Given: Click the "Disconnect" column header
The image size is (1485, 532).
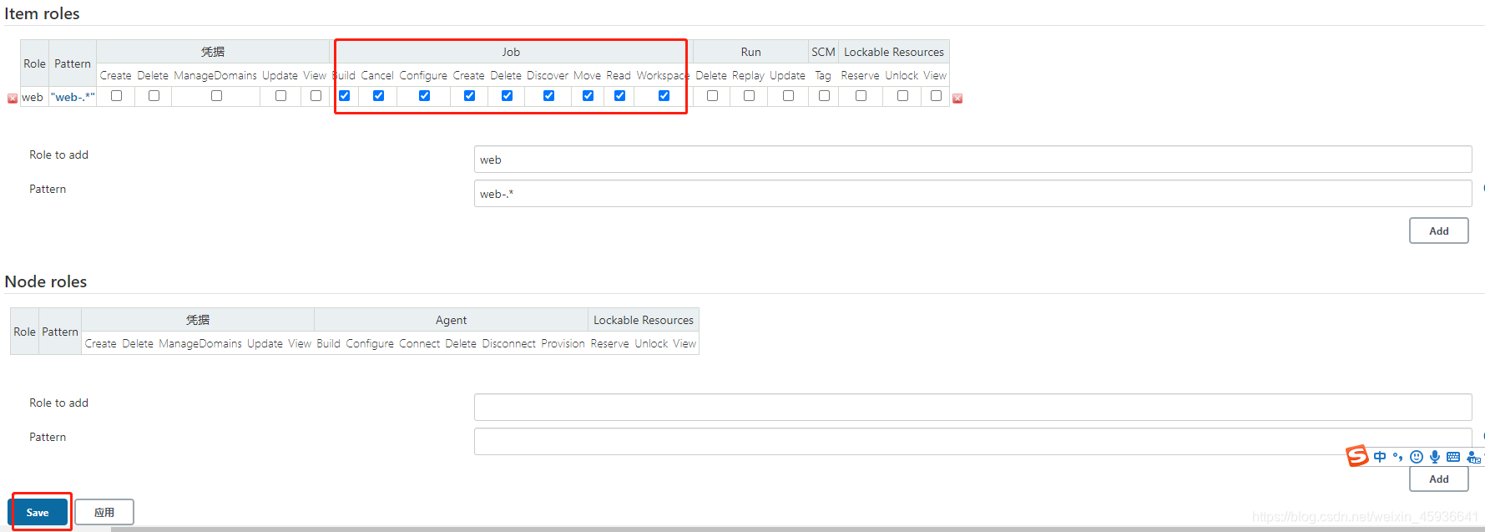Looking at the screenshot, I should click(509, 343).
